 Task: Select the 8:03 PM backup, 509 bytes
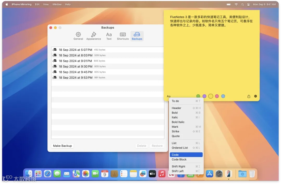pos(108,55)
